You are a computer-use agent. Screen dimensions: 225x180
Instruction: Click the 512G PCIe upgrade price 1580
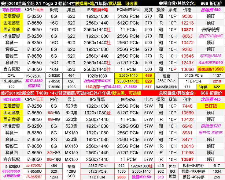click(x=121, y=171)
